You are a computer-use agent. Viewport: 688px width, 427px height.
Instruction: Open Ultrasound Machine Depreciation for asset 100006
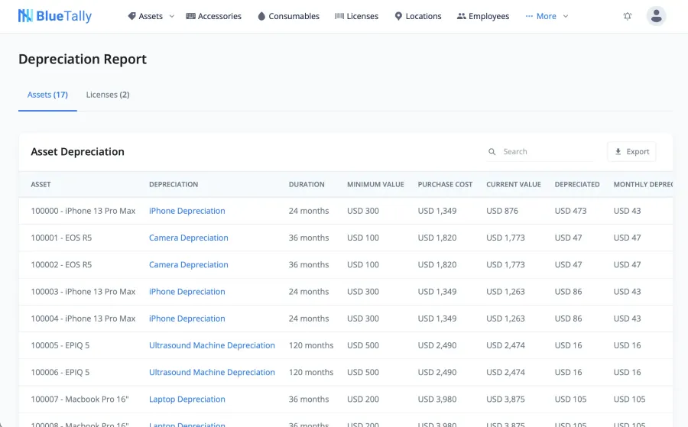[x=212, y=372]
